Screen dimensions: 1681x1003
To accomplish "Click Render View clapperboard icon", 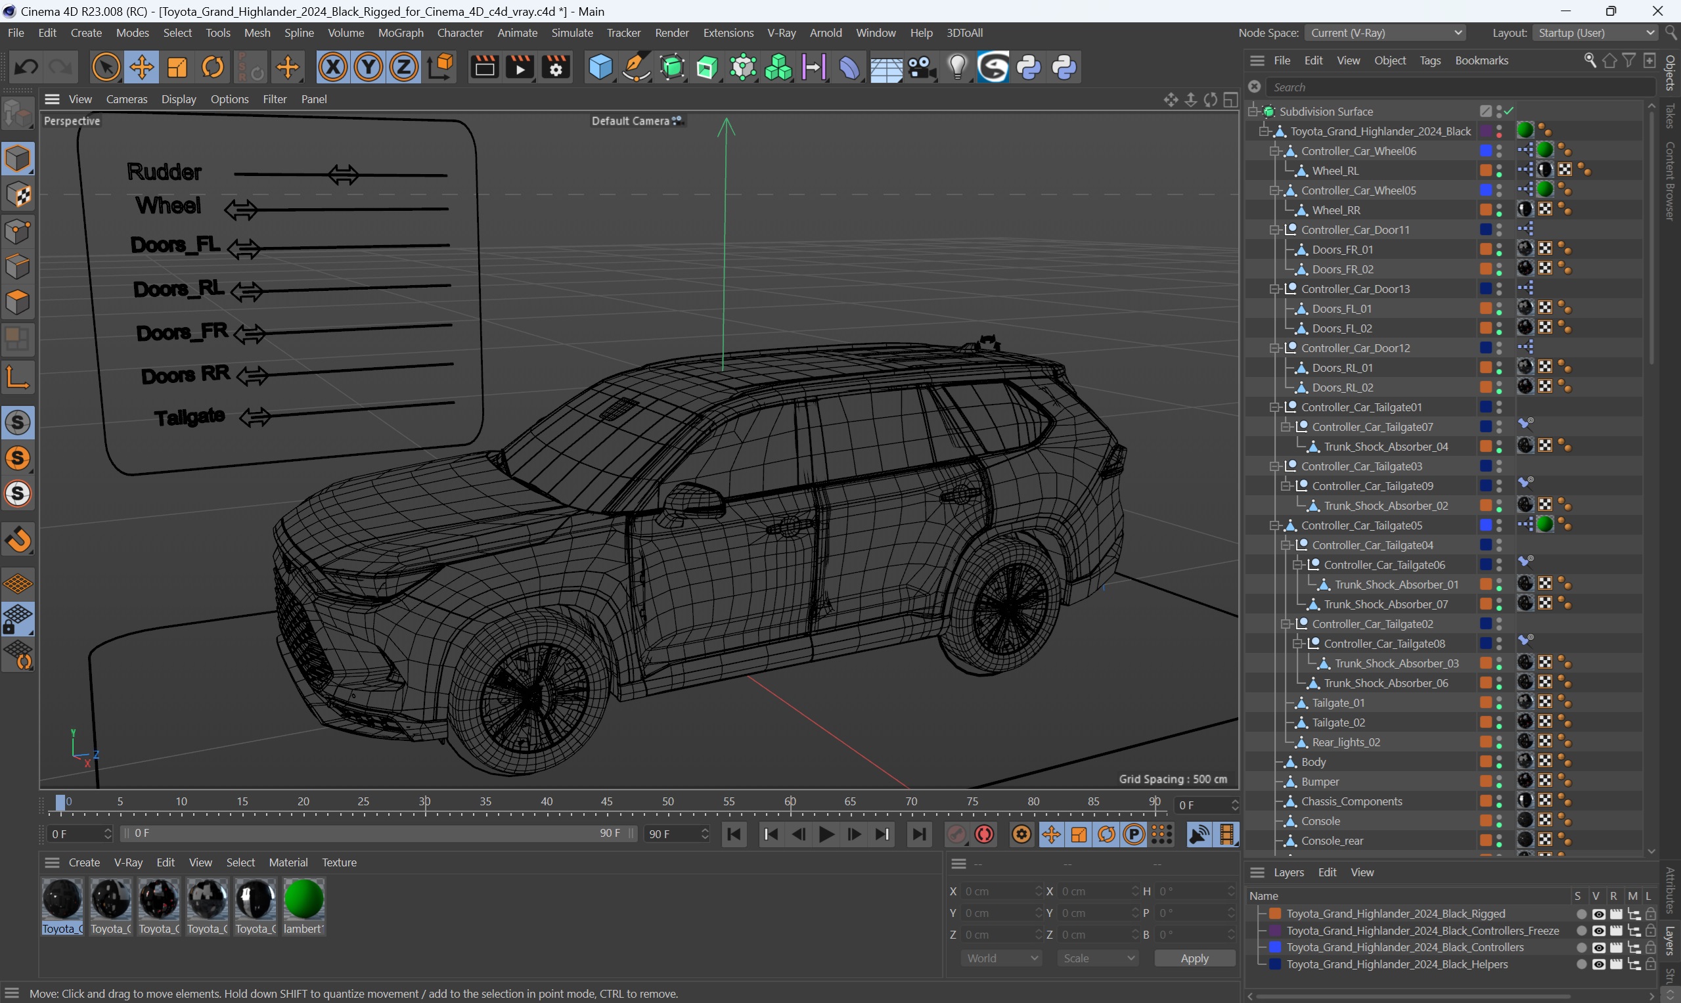I will (x=485, y=67).
